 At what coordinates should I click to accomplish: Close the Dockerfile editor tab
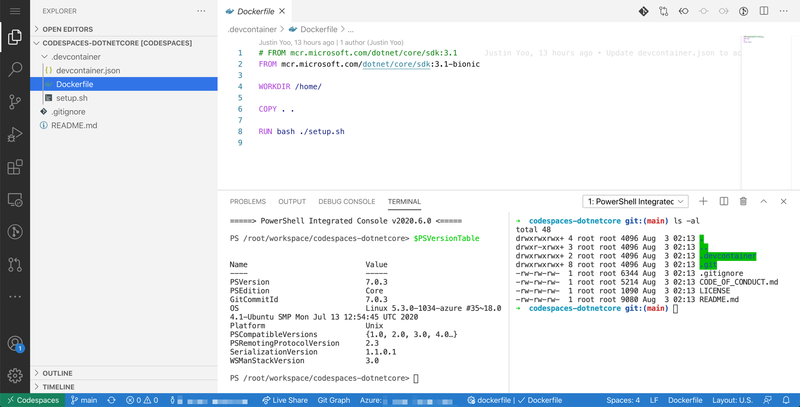point(282,11)
